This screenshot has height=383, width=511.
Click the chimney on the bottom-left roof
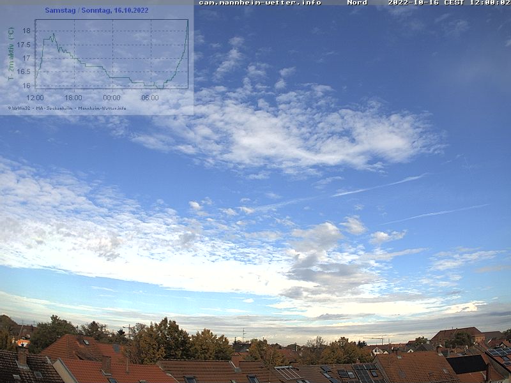point(22,356)
